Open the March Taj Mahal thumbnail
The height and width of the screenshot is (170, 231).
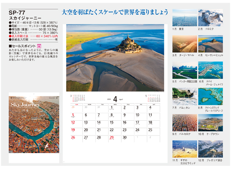185,44
